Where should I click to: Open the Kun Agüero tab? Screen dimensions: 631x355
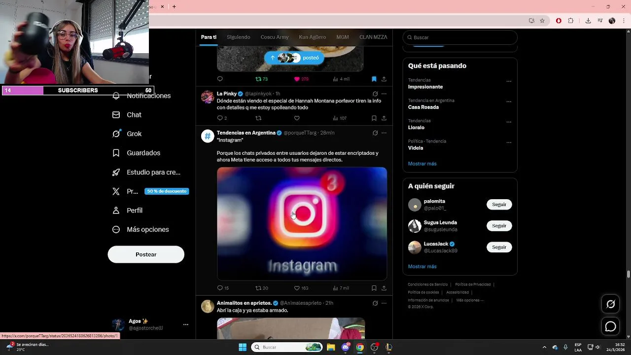tap(312, 37)
